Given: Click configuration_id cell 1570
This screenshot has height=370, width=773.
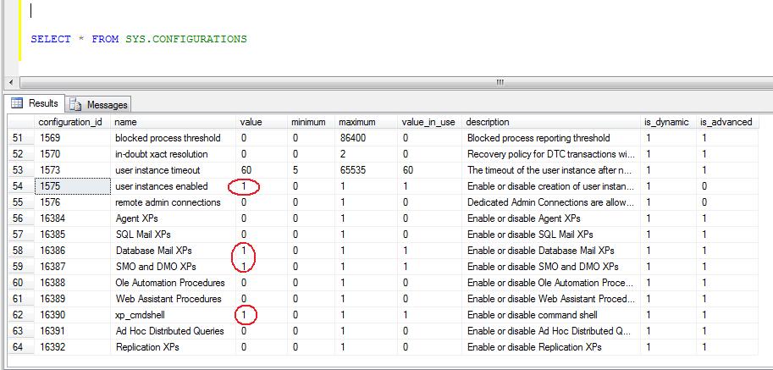Looking at the screenshot, I should (73, 154).
